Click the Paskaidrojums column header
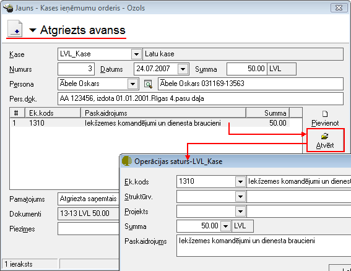351x271 pixels. click(x=163, y=113)
